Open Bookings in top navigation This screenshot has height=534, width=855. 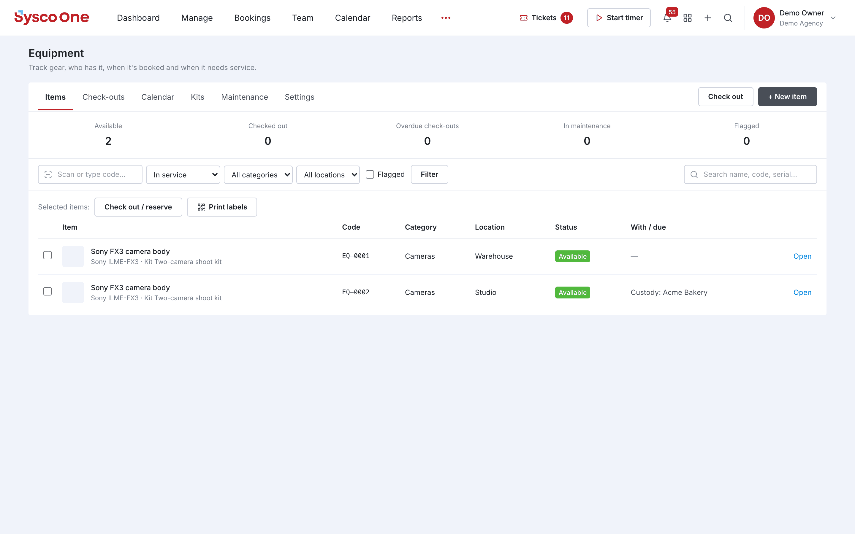tap(252, 18)
